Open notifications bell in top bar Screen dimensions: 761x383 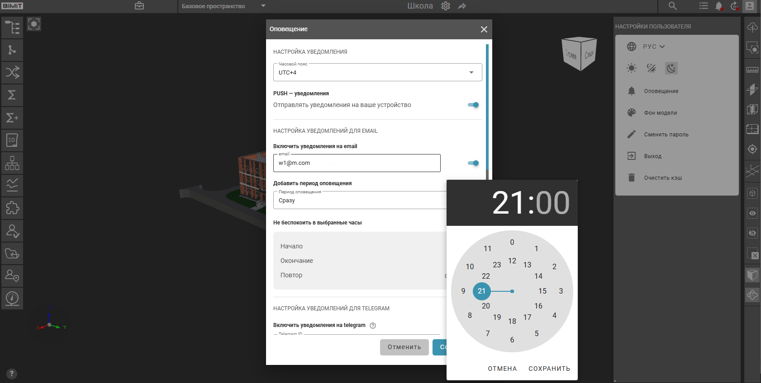click(718, 6)
